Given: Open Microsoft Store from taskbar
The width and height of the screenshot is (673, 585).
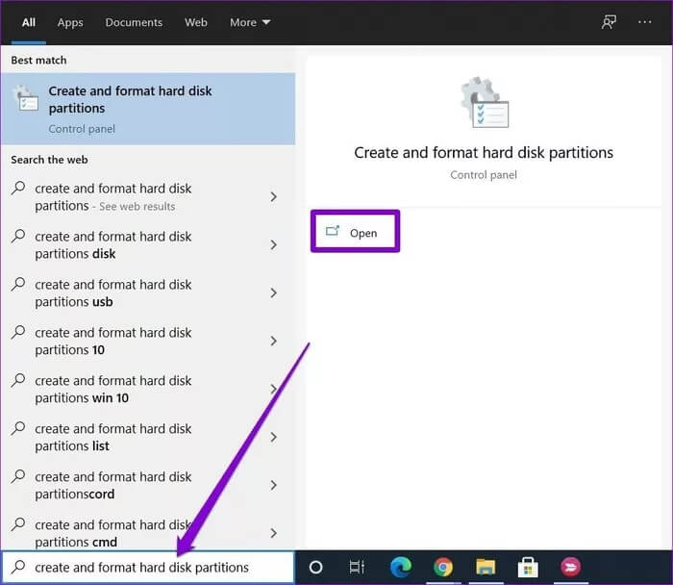Looking at the screenshot, I should (528, 567).
